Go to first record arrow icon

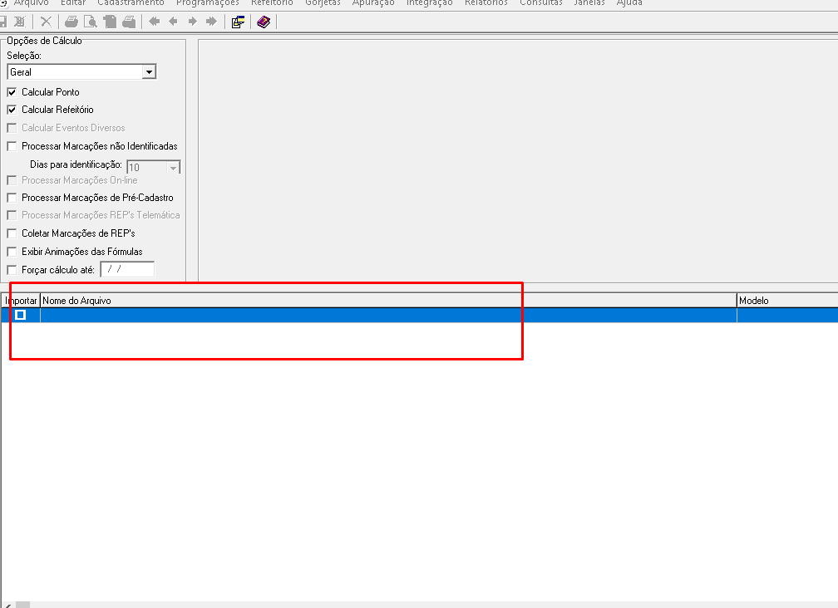(x=154, y=22)
